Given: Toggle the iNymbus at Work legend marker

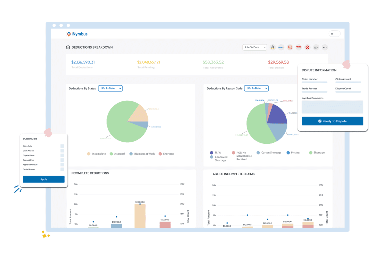Looking at the screenshot, I should [131, 154].
